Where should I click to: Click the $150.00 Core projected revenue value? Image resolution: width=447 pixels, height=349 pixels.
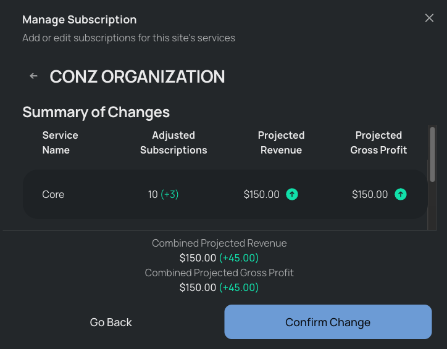pyautogui.click(x=261, y=194)
